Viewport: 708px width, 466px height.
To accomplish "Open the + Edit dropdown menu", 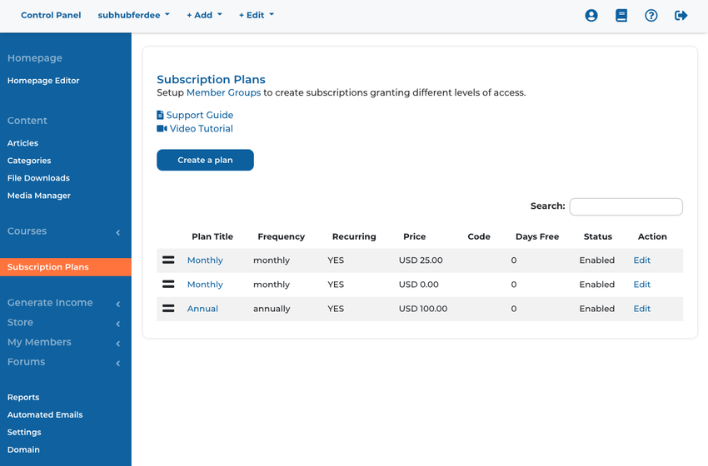I will (x=257, y=15).
